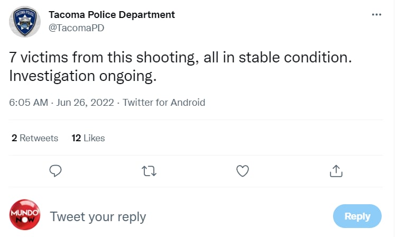View the list of 2 Retweets
The width and height of the screenshot is (397, 237).
click(x=35, y=138)
